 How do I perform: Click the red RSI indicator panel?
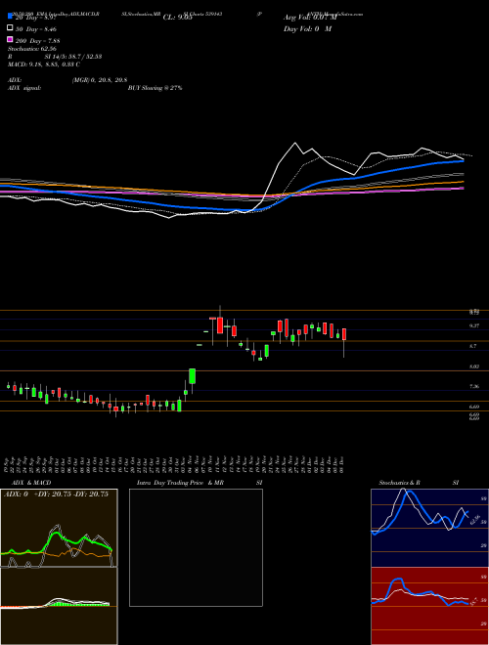point(429,606)
